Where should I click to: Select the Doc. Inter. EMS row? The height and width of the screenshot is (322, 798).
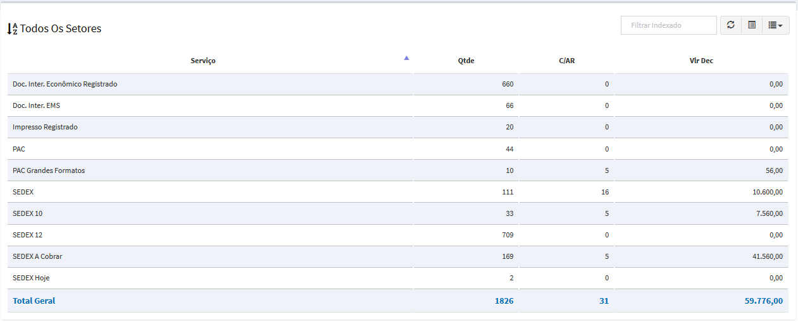(397, 105)
